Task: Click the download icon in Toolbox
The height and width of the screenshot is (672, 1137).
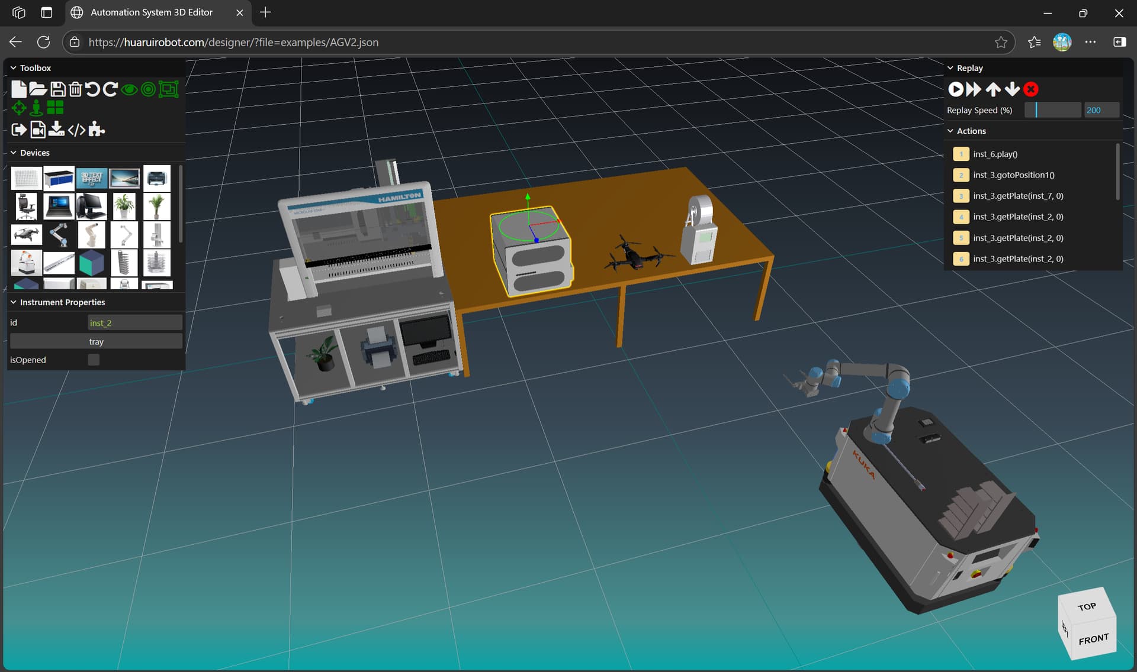Action: coord(56,129)
